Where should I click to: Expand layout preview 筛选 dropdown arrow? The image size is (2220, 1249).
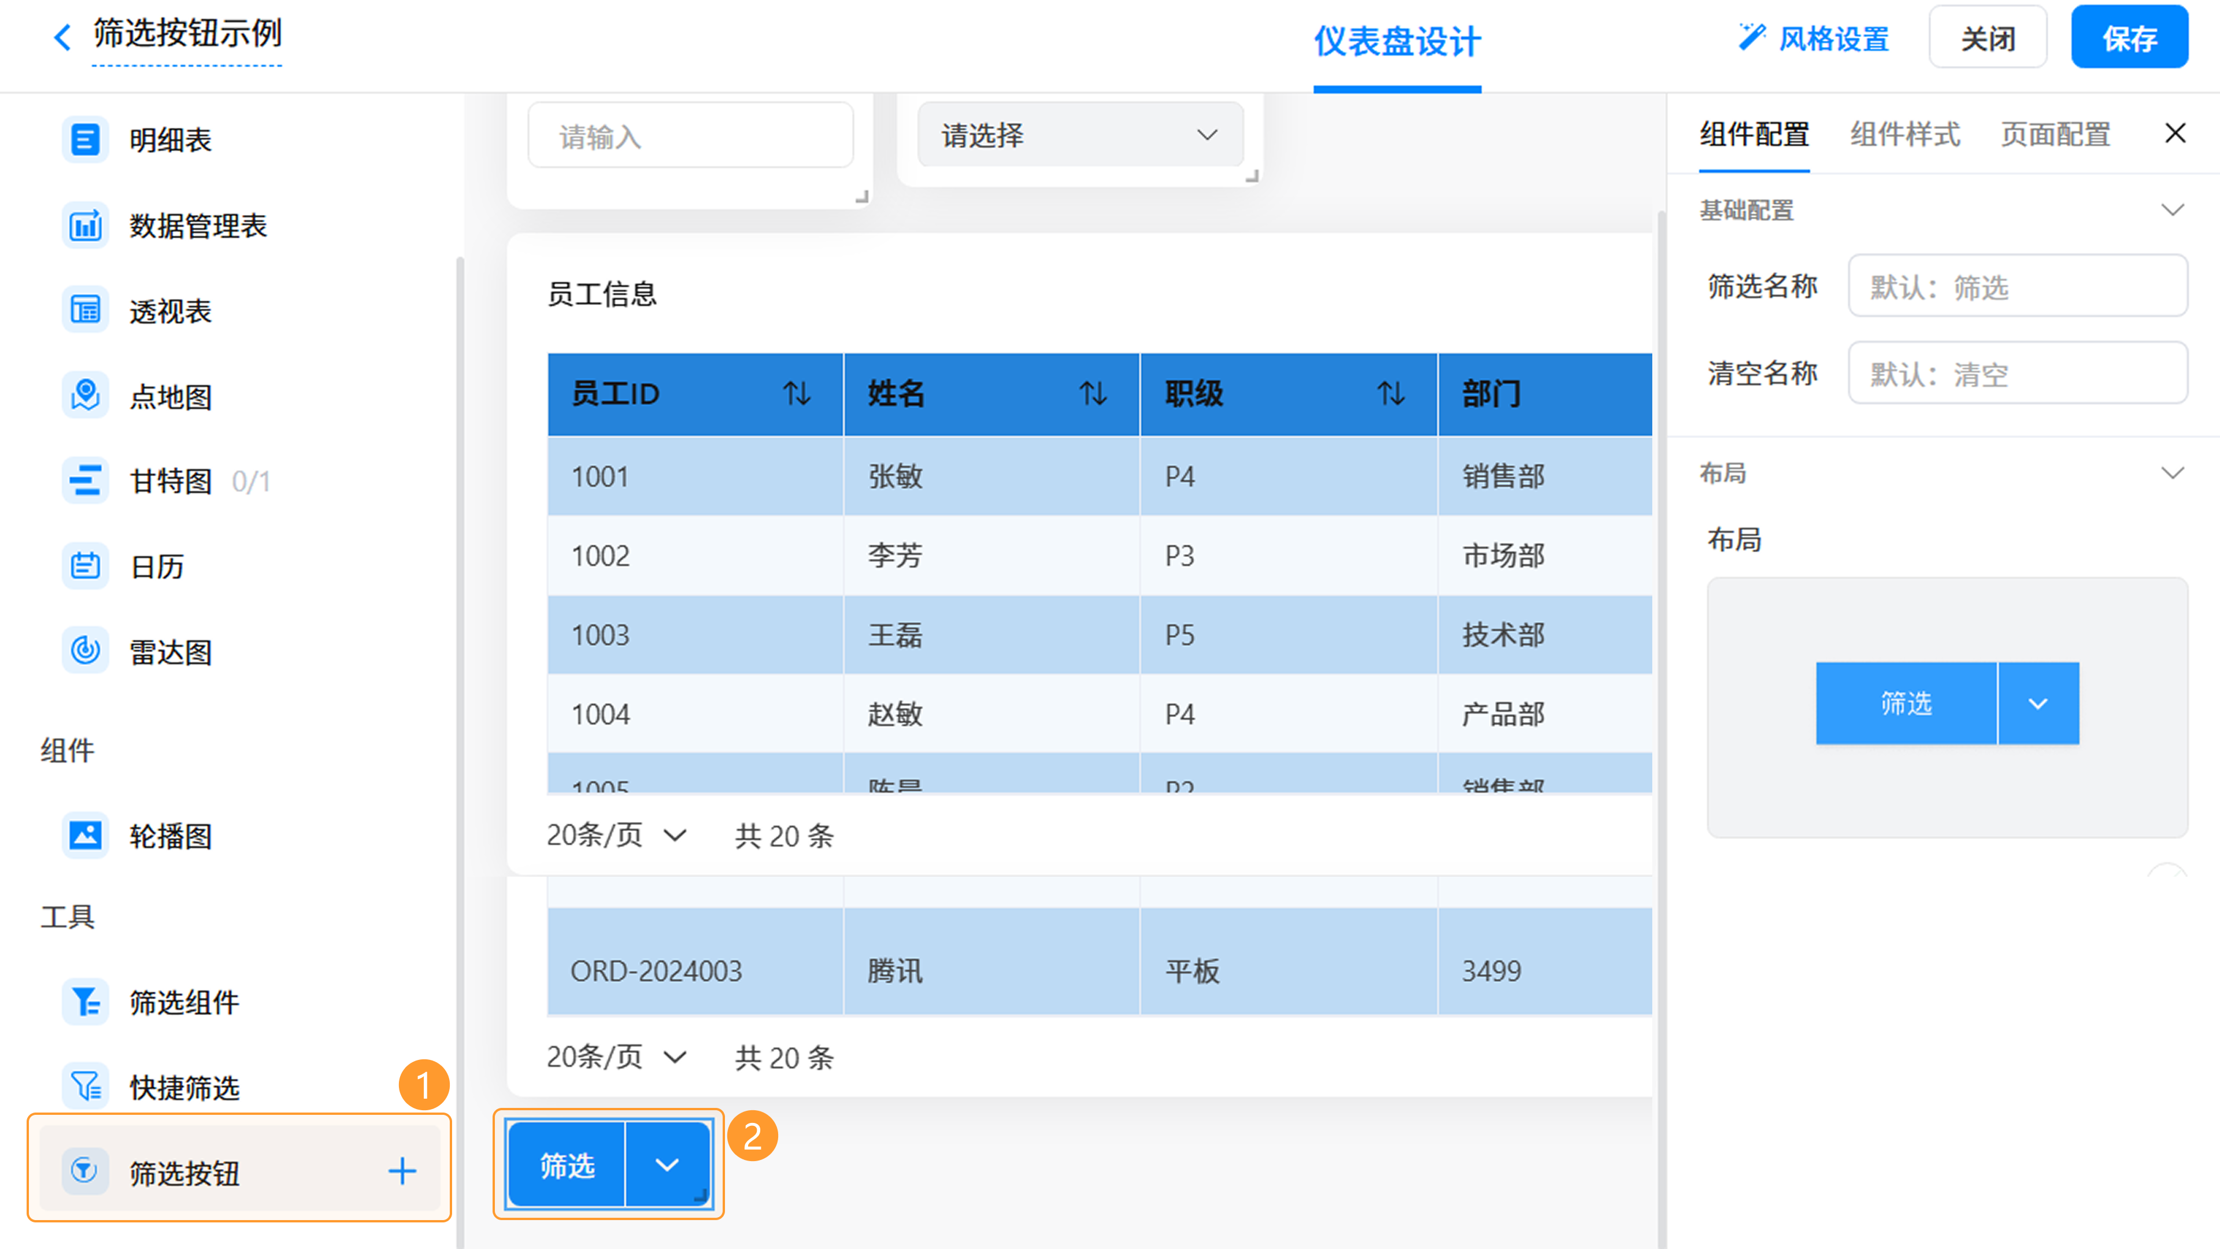pos(2038,703)
